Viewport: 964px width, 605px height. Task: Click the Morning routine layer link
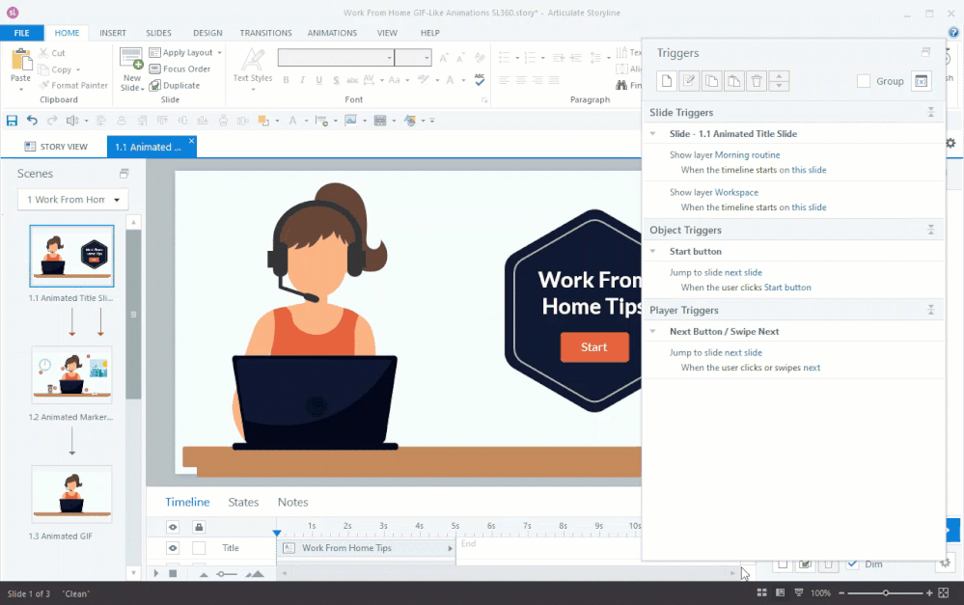click(x=747, y=154)
